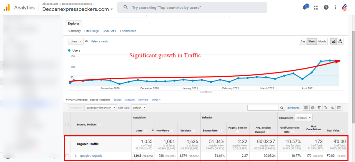This screenshot has width=355, height=162.
Task: Click help icon beside New Users header
Action: click(x=172, y=131)
